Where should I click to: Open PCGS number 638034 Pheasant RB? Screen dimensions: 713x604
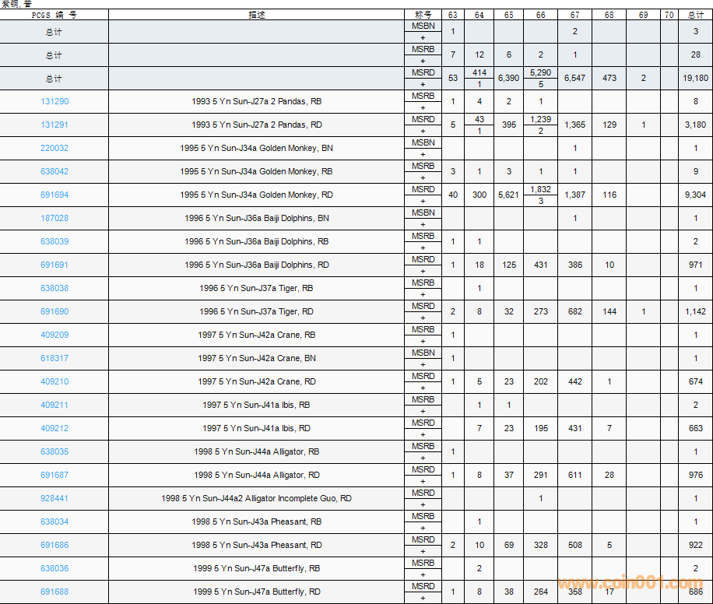point(54,522)
